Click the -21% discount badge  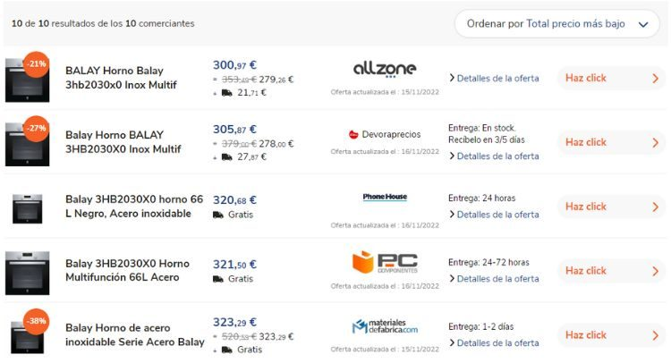pos(36,65)
